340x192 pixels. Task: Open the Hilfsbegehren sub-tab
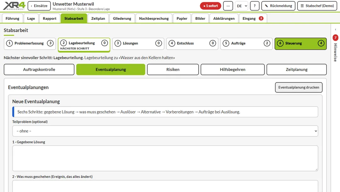[232, 69]
